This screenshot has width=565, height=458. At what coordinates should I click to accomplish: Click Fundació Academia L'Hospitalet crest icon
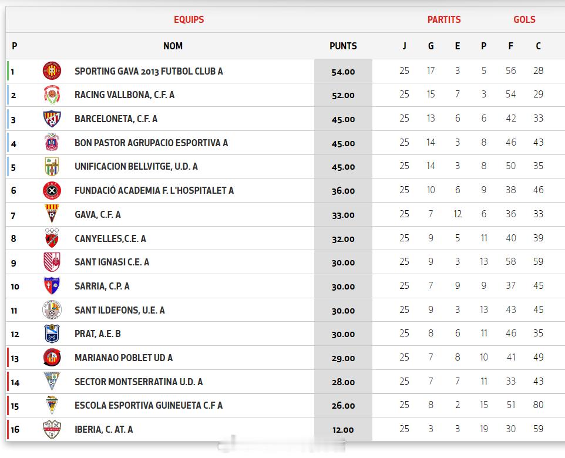pyautogui.click(x=52, y=191)
